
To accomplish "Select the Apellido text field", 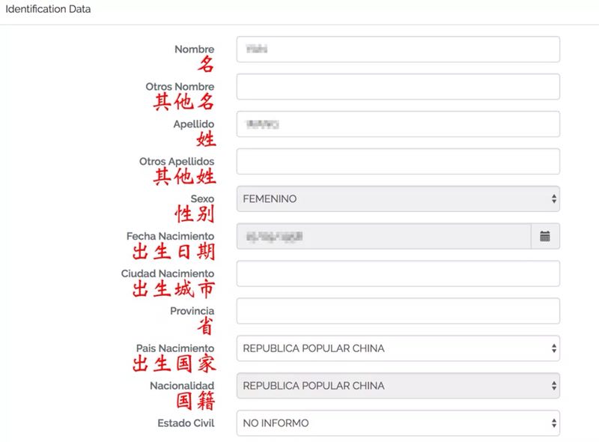I will 398,124.
